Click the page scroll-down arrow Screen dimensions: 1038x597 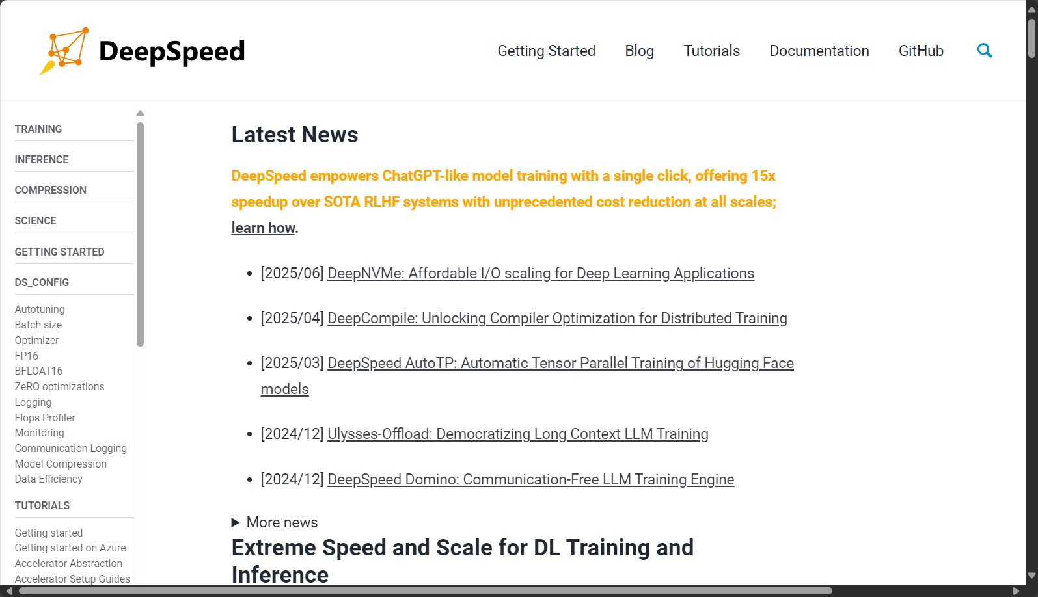click(1031, 576)
